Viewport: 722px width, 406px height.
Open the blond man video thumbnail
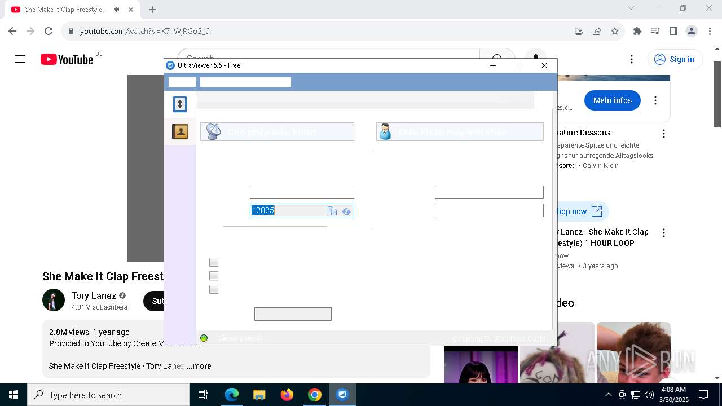coord(634,352)
